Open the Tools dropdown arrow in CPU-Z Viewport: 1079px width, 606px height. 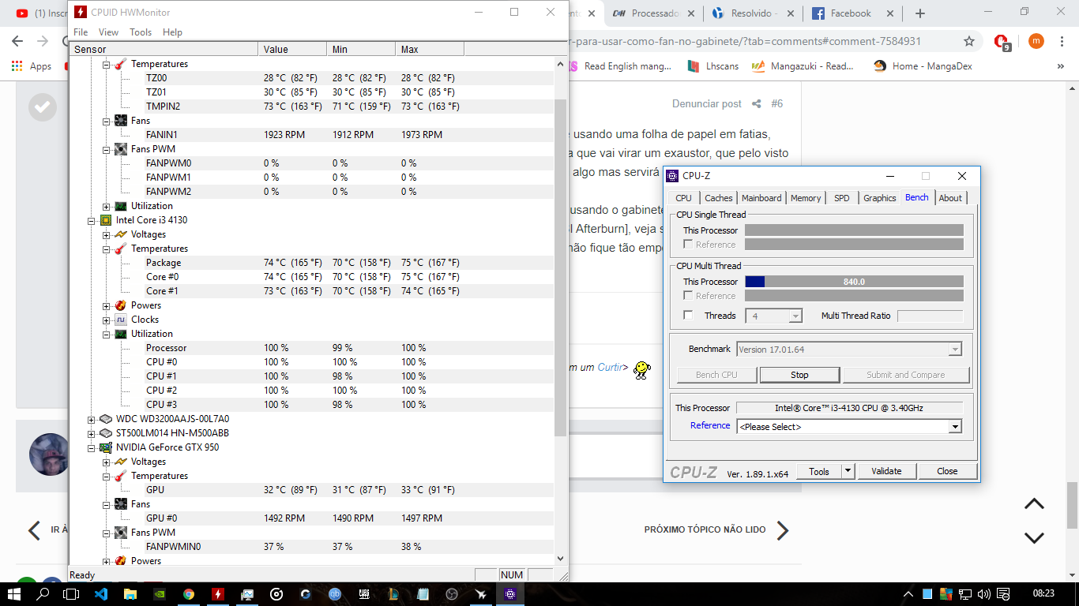(x=848, y=471)
